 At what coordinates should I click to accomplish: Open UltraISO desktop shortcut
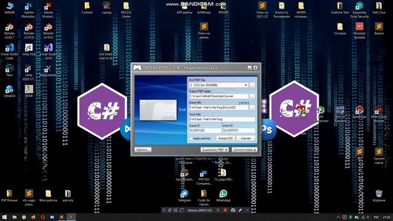[x=10, y=91]
